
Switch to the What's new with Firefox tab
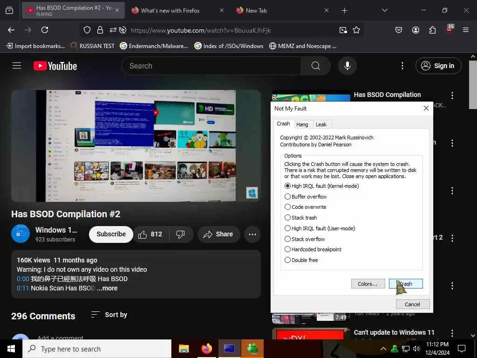click(170, 11)
